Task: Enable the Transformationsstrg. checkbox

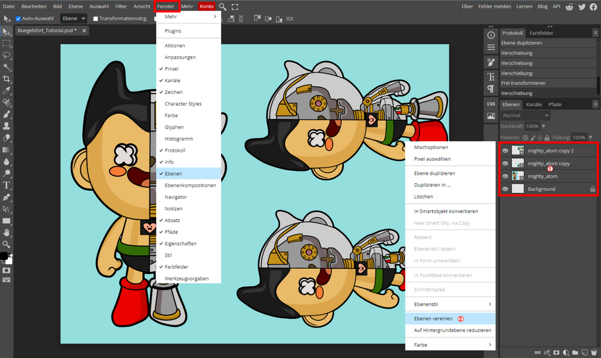Action: point(96,19)
